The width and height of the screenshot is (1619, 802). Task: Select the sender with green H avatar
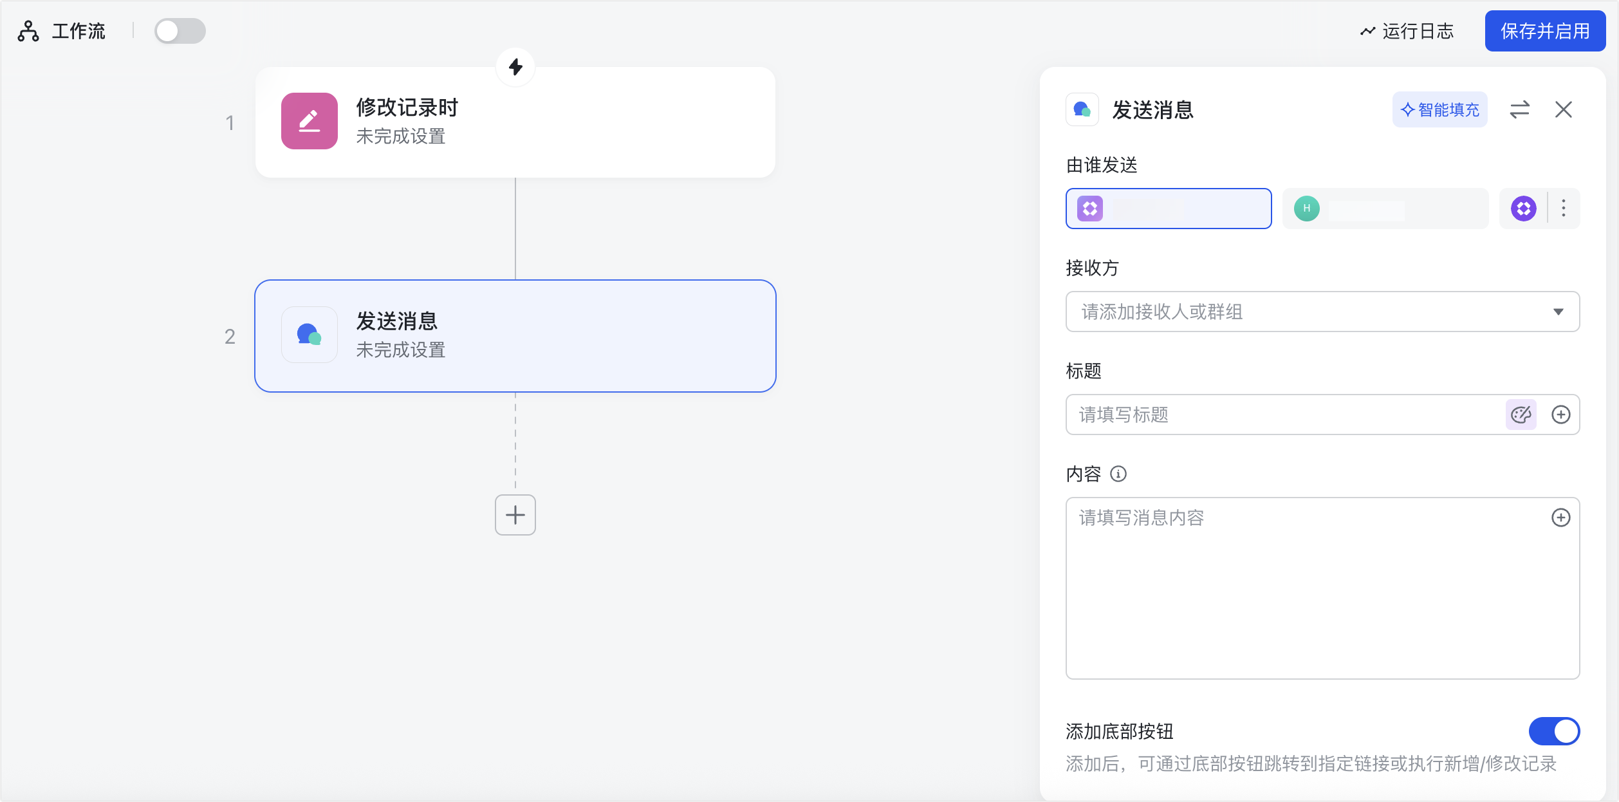click(x=1385, y=209)
